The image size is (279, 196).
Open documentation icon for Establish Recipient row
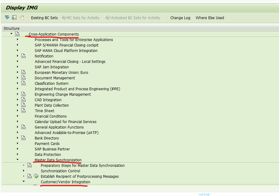[x=30, y=176]
